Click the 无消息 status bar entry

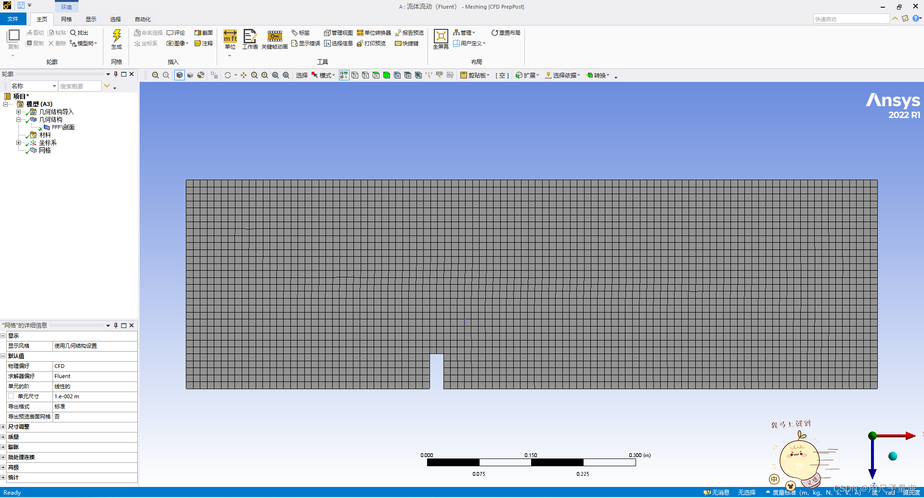pyautogui.click(x=716, y=492)
